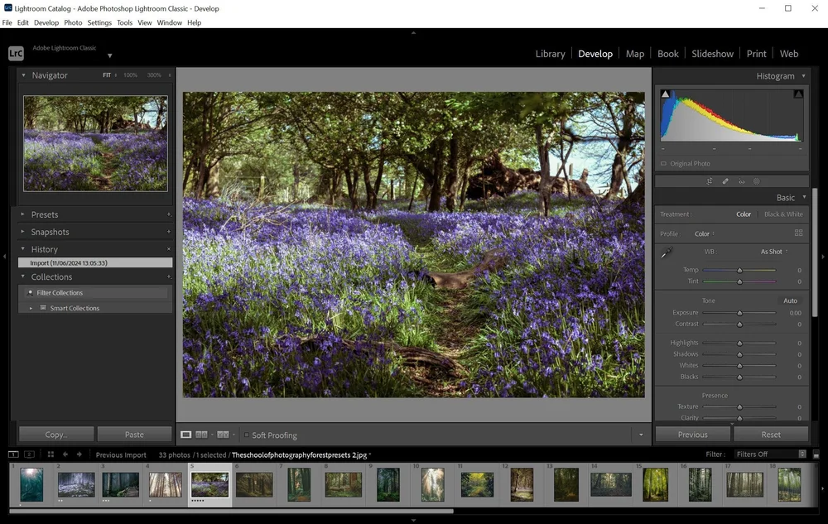Screen dimensions: 828x524
Task: Switch Treatment to Black & White
Action: [783, 214]
